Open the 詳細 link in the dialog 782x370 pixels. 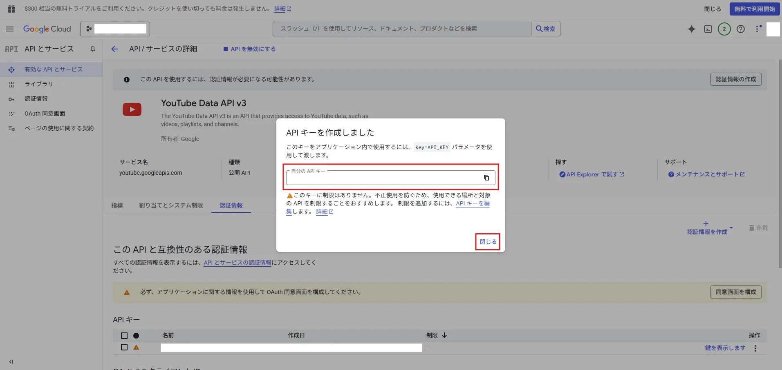(x=325, y=212)
